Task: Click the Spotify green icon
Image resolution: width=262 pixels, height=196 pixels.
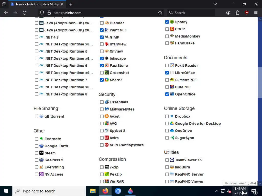Action: [x=172, y=22]
